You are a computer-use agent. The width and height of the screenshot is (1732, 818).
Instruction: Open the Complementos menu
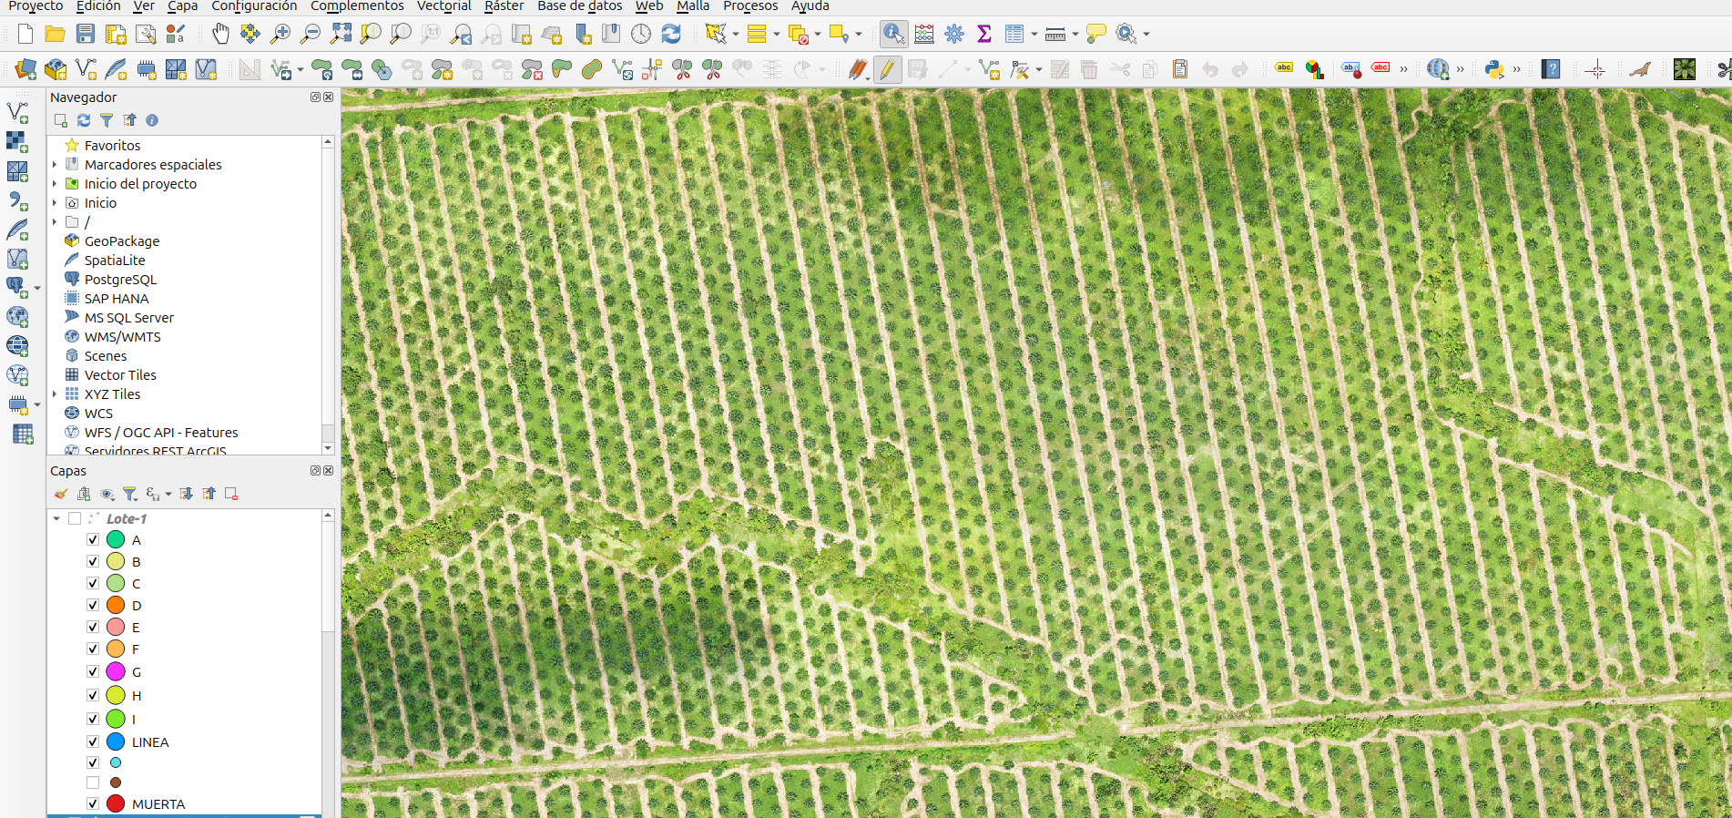point(357,6)
